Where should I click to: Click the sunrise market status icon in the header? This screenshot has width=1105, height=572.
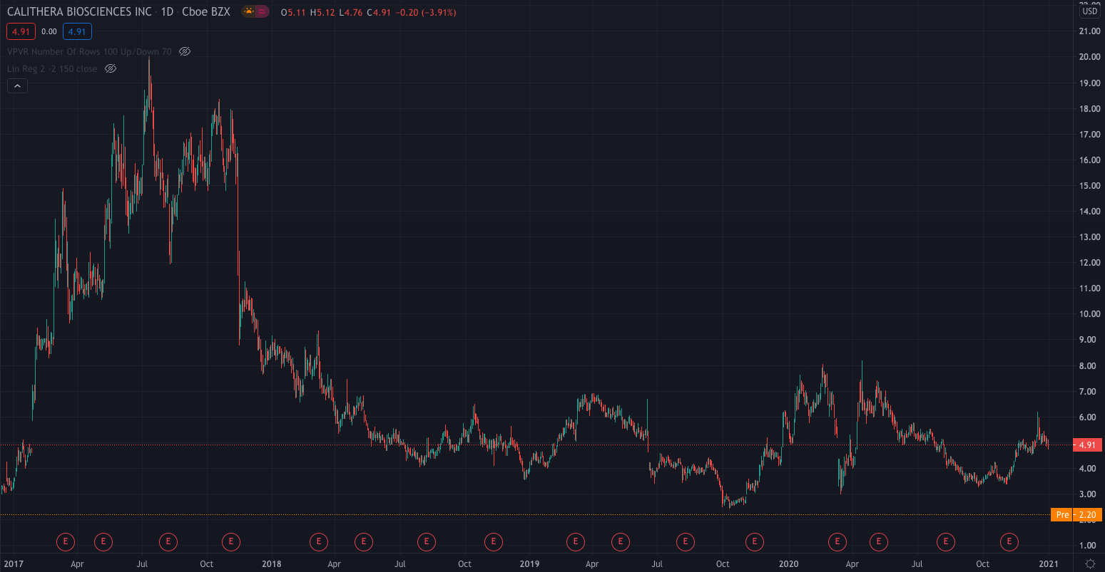pyautogui.click(x=247, y=11)
